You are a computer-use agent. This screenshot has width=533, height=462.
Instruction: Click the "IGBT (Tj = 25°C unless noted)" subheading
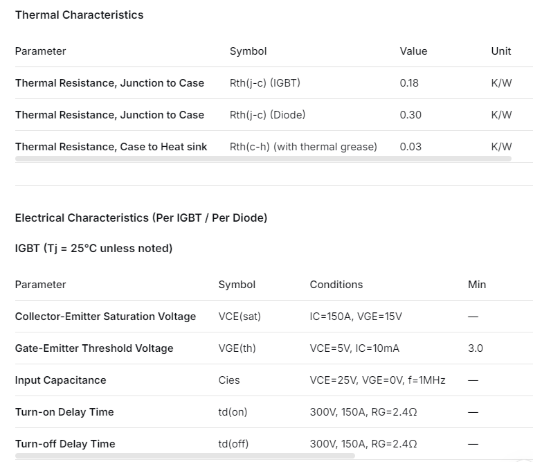93,248
